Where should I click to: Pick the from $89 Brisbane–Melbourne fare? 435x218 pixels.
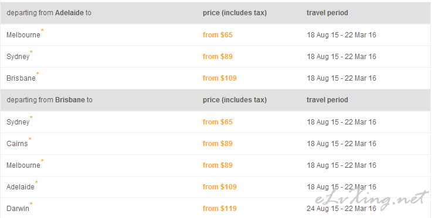(217, 165)
